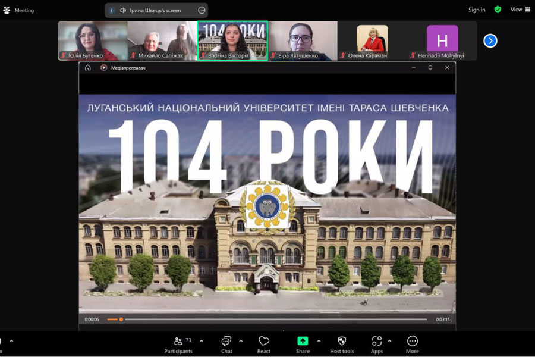Image resolution: width=535 pixels, height=357 pixels.
Task: Click the green encryption shield icon
Action: [498, 10]
